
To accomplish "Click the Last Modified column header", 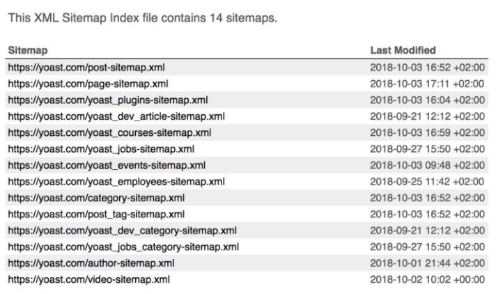I will coord(403,50).
